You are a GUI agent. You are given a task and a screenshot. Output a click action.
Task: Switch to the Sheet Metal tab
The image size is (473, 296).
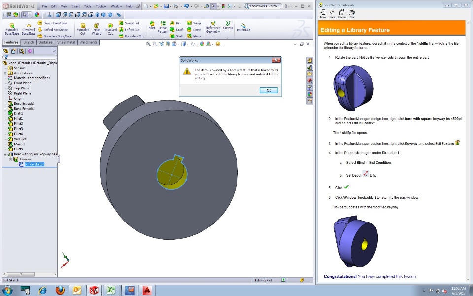pos(66,42)
